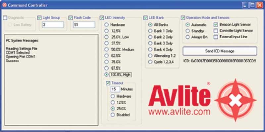Click the 'Success' message line
Viewport: 265px width, 132px height.
click(12, 61)
